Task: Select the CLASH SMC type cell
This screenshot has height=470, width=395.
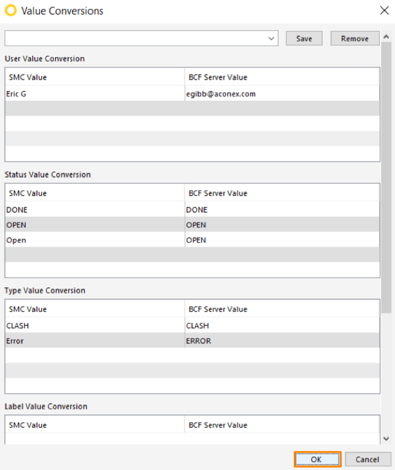Action: (95, 326)
